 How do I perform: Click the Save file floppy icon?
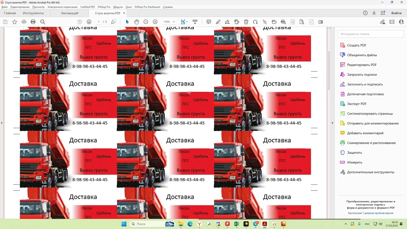pos(5,22)
